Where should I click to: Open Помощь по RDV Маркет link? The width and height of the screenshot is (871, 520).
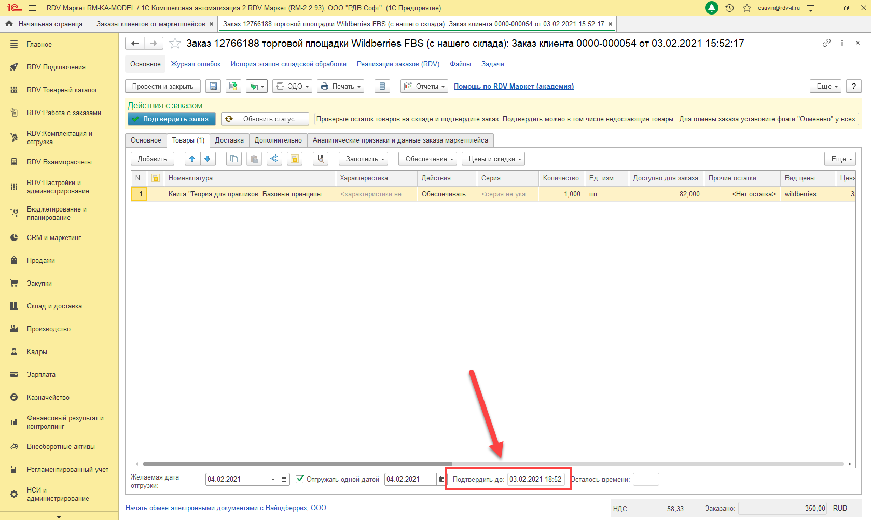tap(514, 87)
